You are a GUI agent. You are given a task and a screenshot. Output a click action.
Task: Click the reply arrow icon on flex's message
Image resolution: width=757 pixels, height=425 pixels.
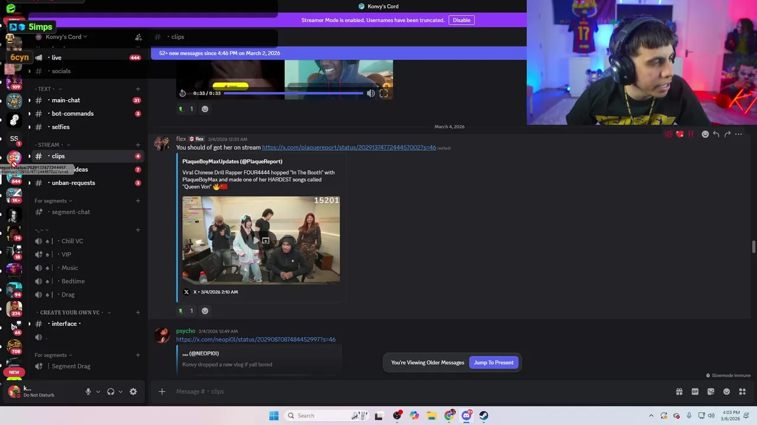[x=716, y=134]
